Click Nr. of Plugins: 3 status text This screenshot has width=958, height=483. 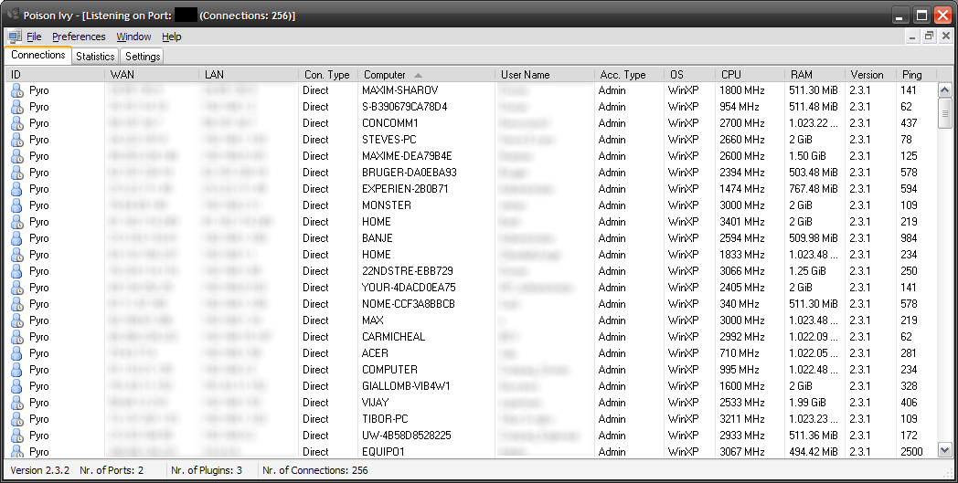[207, 471]
